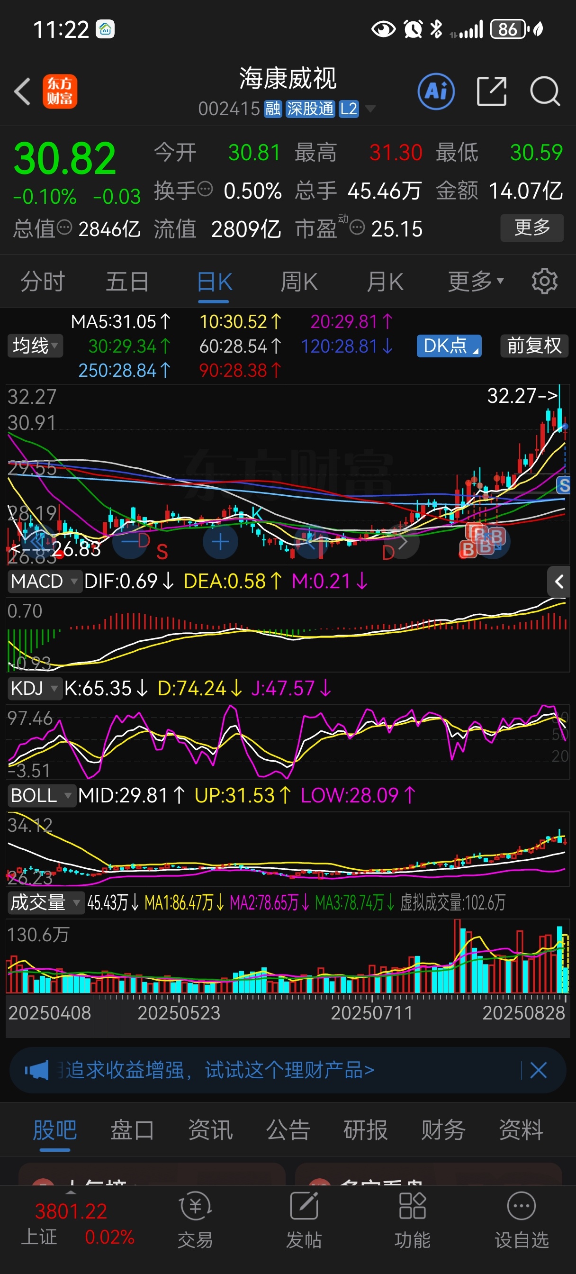
Task: Toggle the DK点 signal button
Action: point(449,346)
